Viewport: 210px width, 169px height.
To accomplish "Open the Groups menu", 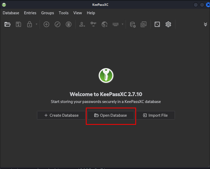I will pos(47,13).
